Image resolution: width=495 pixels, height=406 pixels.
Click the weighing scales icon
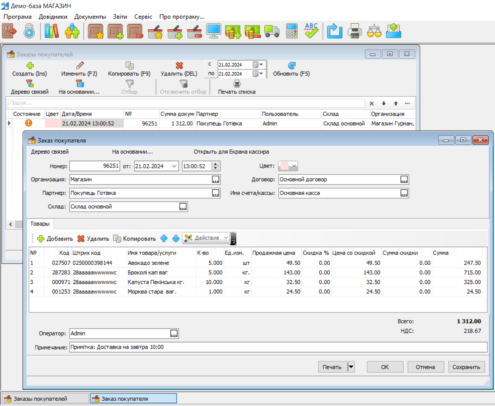pyautogui.click(x=374, y=31)
